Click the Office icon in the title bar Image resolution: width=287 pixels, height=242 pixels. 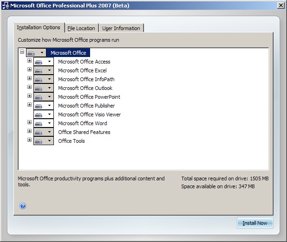click(x=5, y=6)
